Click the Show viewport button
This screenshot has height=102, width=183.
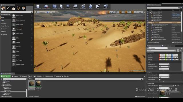tap(53, 12)
